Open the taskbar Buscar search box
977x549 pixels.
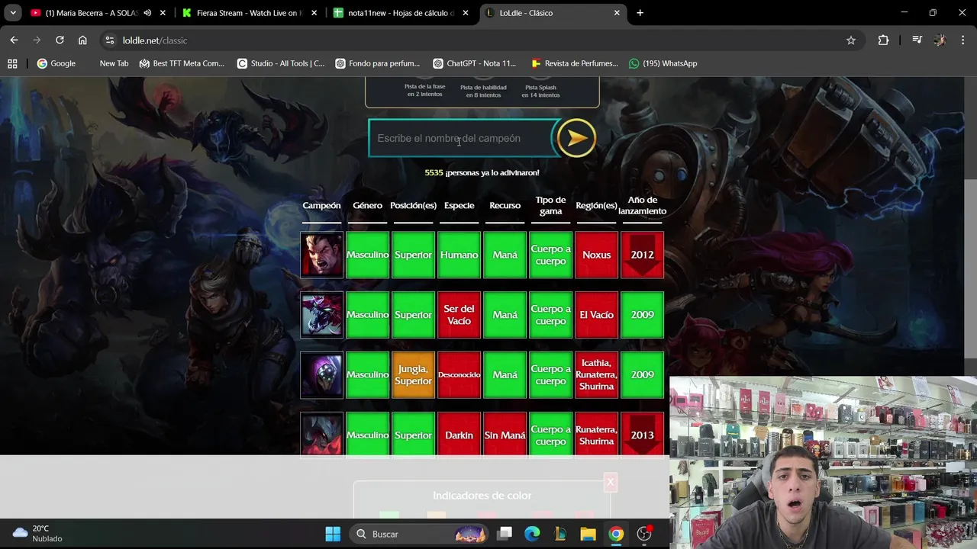coord(420,534)
